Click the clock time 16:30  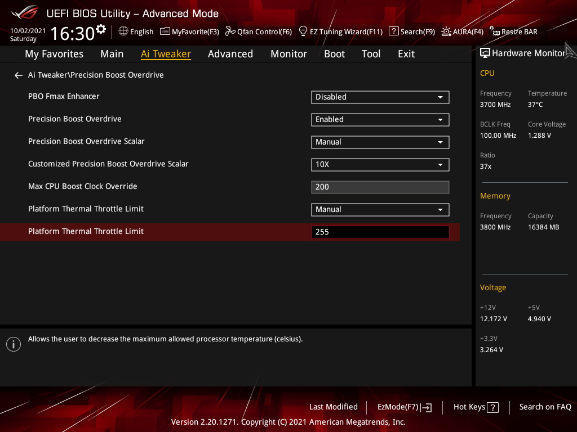tap(73, 33)
